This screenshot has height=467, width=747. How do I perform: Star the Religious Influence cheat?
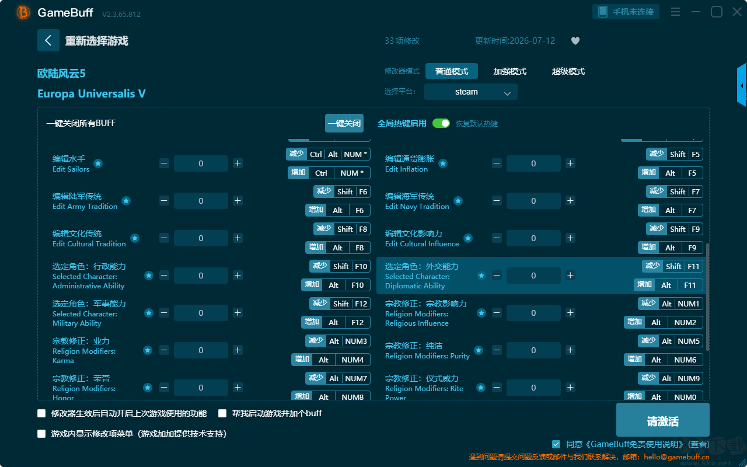(x=481, y=313)
